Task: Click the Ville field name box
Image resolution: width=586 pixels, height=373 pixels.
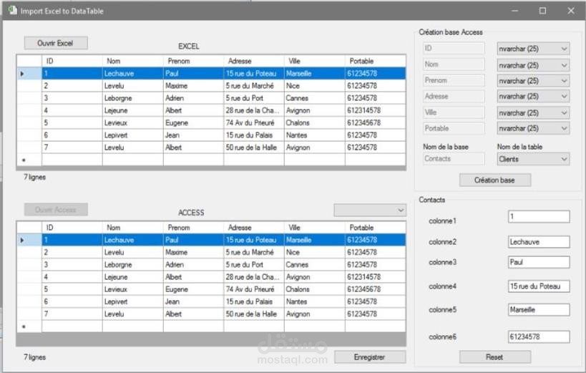Action: (x=454, y=112)
